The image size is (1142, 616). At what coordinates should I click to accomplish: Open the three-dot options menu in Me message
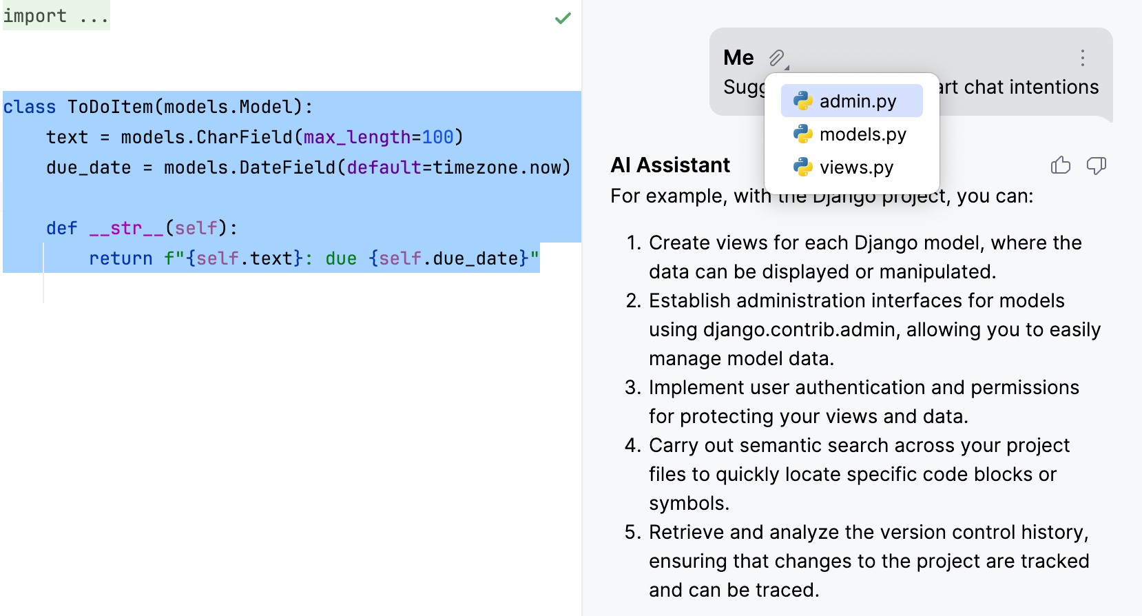[1082, 58]
